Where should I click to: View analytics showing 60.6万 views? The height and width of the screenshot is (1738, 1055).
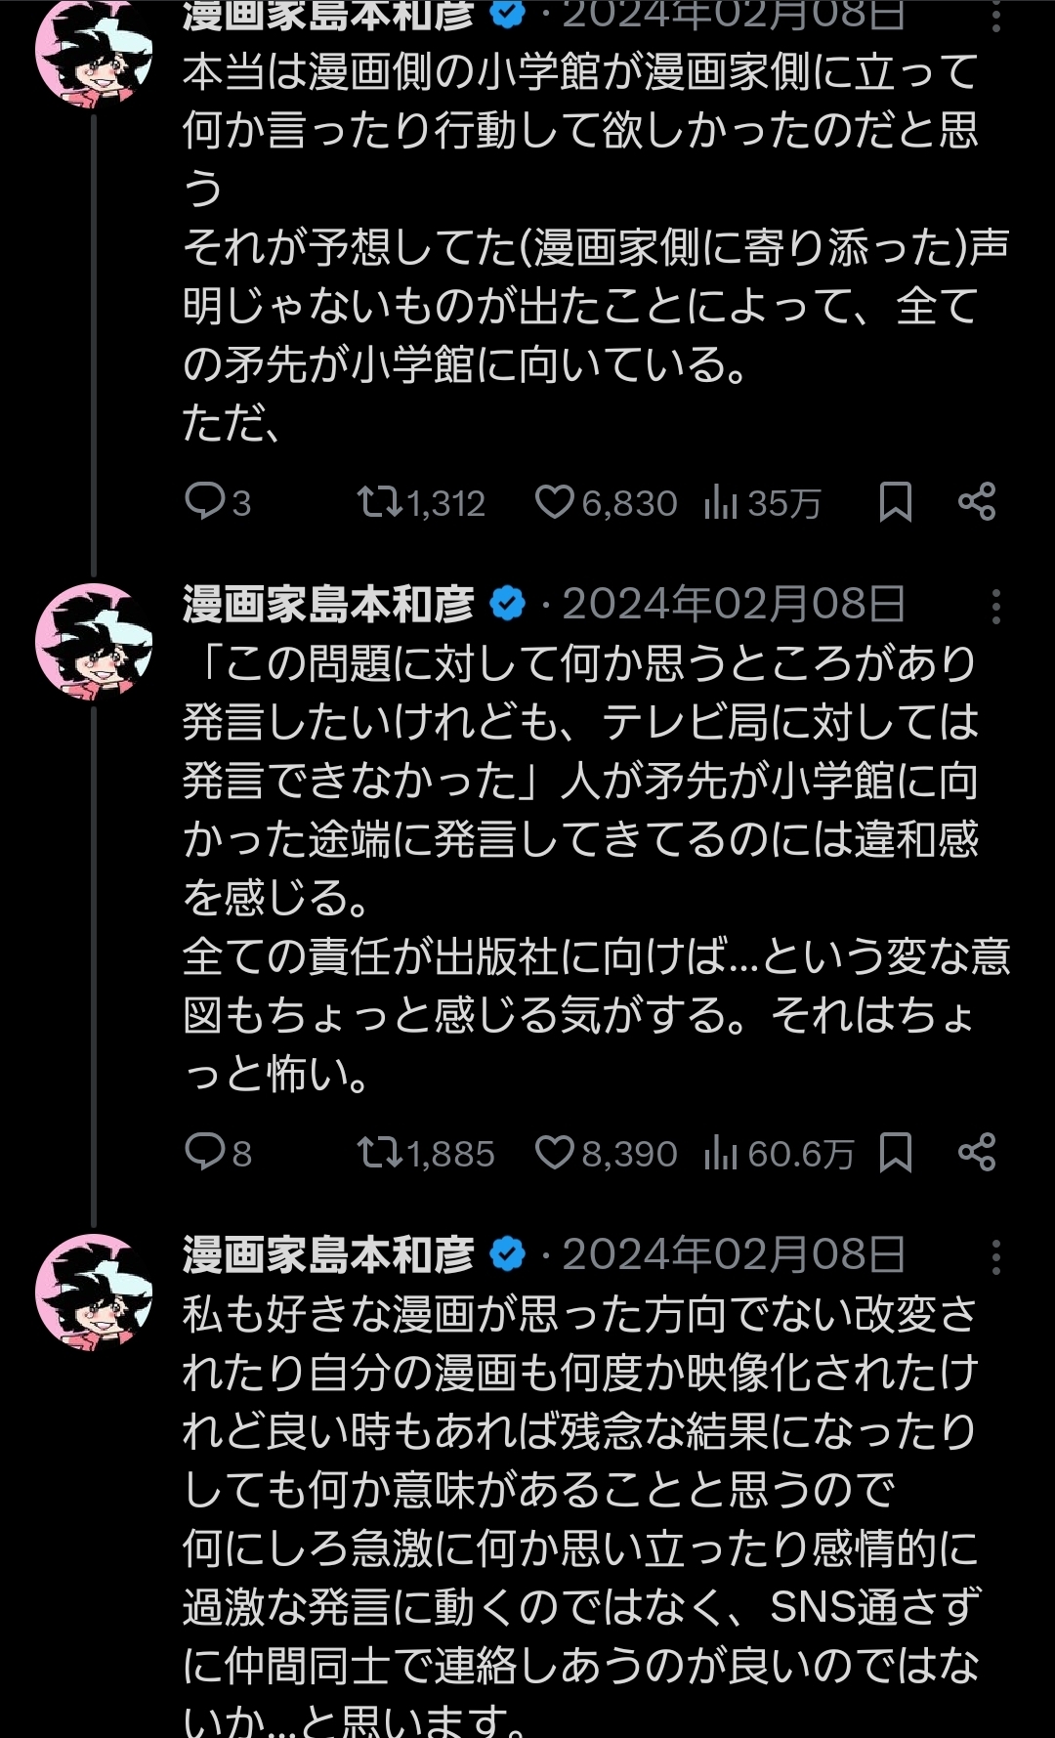[x=779, y=1153]
